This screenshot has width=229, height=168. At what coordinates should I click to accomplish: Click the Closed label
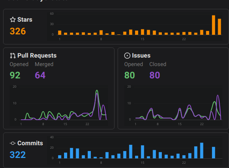[158, 64]
